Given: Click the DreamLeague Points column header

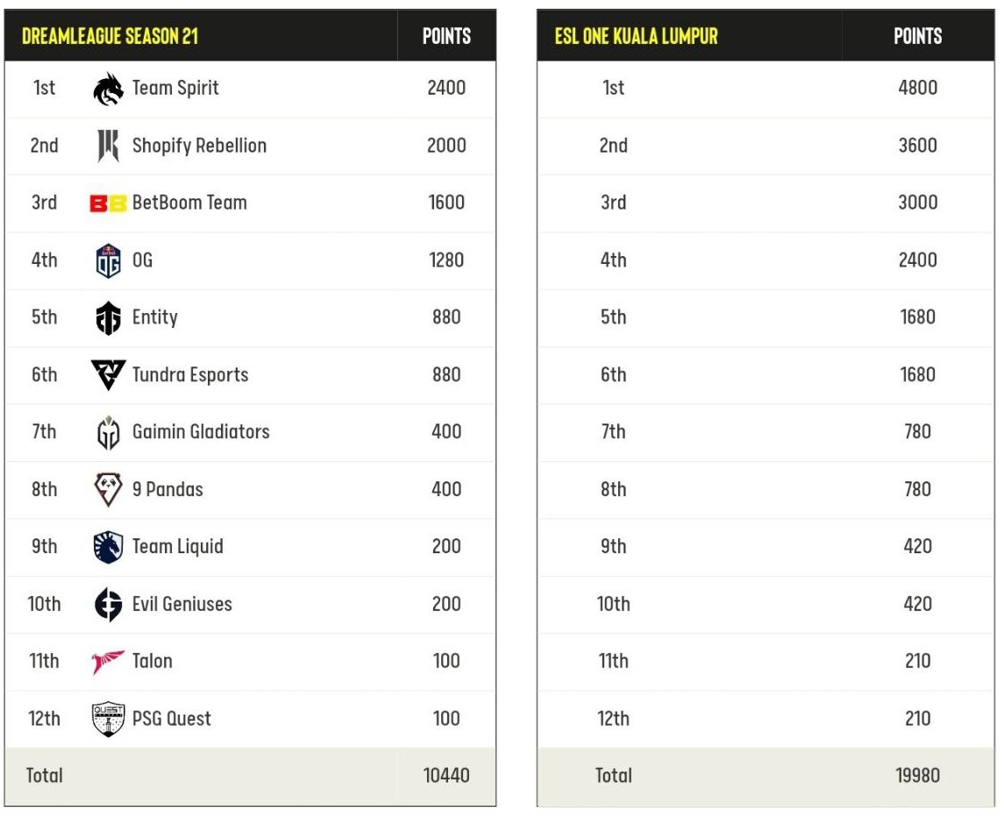Looking at the screenshot, I should tap(446, 36).
